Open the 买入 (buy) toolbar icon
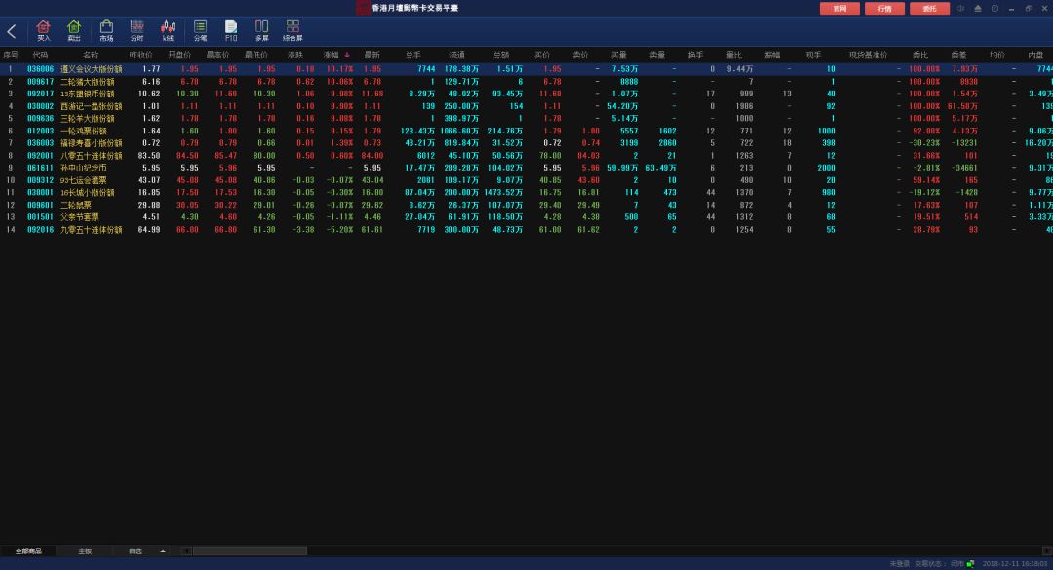This screenshot has height=570, width=1053. tap(43, 31)
